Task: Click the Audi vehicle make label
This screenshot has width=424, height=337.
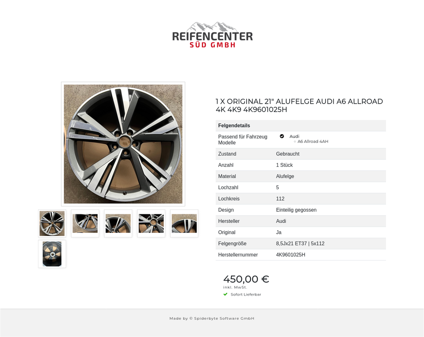Action: pos(294,136)
